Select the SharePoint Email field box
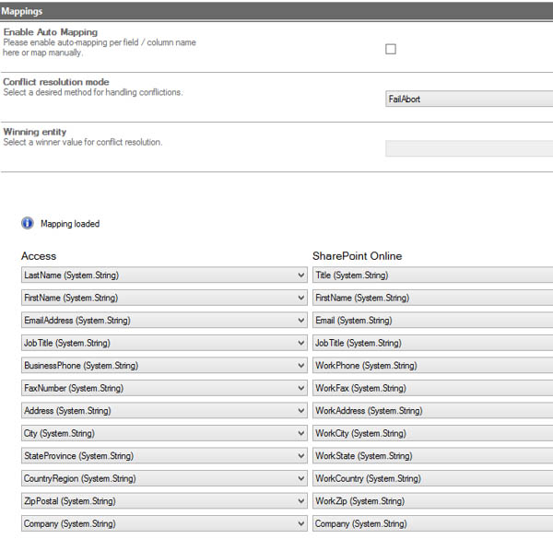 pos(431,321)
